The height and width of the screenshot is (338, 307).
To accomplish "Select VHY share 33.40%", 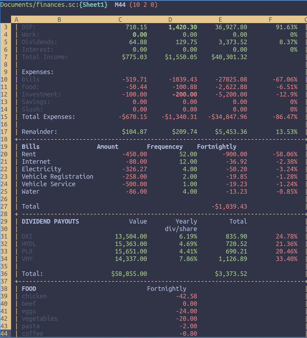I will [x=287, y=259].
